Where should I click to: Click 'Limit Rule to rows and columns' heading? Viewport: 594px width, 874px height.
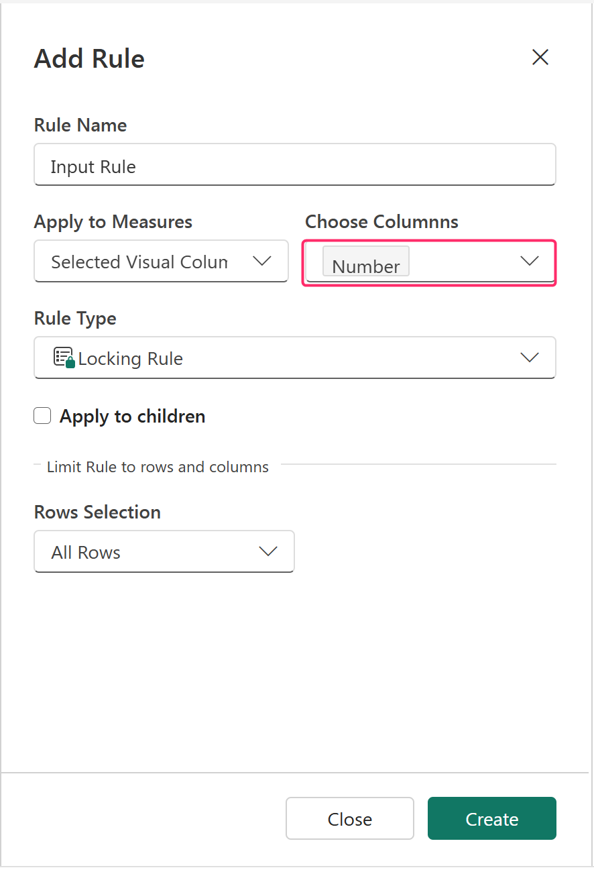coord(158,467)
